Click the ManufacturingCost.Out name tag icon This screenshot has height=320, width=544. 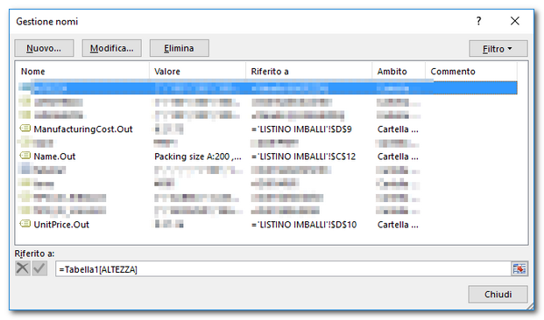[x=25, y=129]
